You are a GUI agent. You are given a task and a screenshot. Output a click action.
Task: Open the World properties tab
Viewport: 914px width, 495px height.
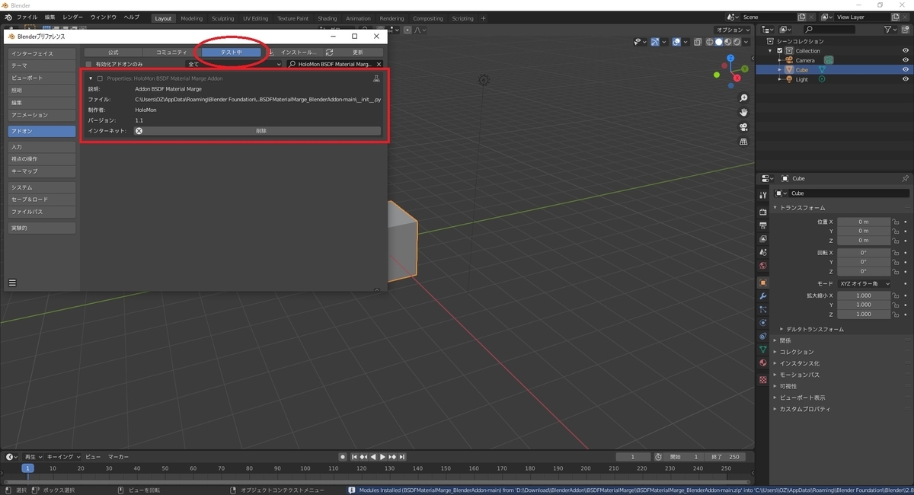(762, 266)
